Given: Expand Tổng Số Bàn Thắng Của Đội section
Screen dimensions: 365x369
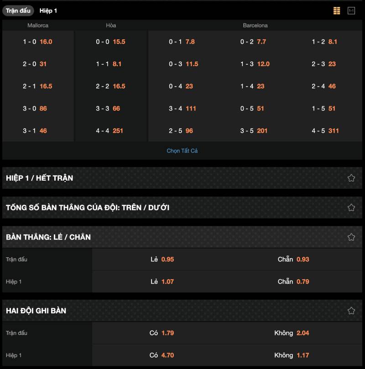Looking at the screenshot, I should click(88, 208).
